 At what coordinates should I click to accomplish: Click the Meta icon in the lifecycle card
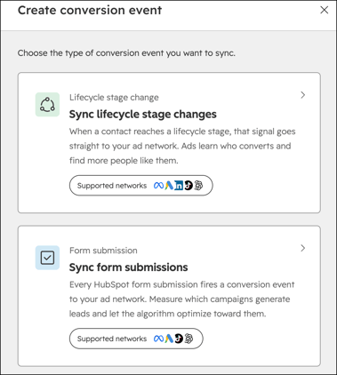(x=158, y=186)
